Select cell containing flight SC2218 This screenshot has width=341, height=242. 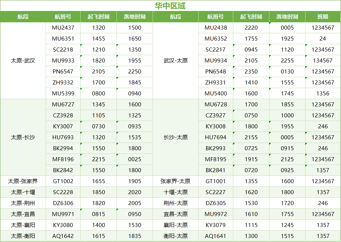(x=63, y=50)
